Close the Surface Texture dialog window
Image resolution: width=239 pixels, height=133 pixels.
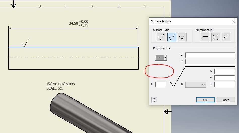(x=233, y=21)
